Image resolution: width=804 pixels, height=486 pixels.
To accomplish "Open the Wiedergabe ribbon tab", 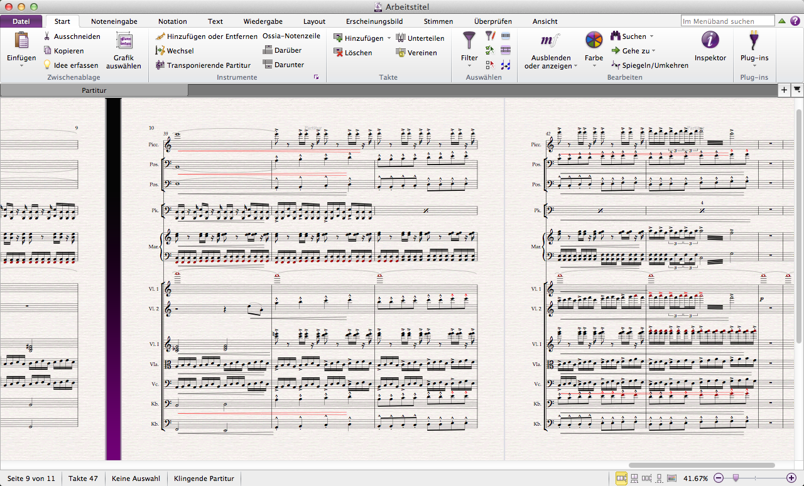I will click(x=263, y=21).
